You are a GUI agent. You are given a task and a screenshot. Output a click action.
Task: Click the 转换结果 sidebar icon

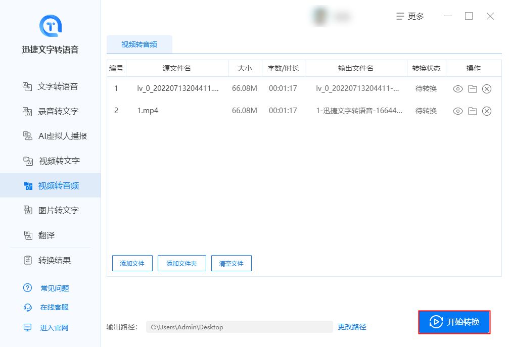tap(28, 260)
